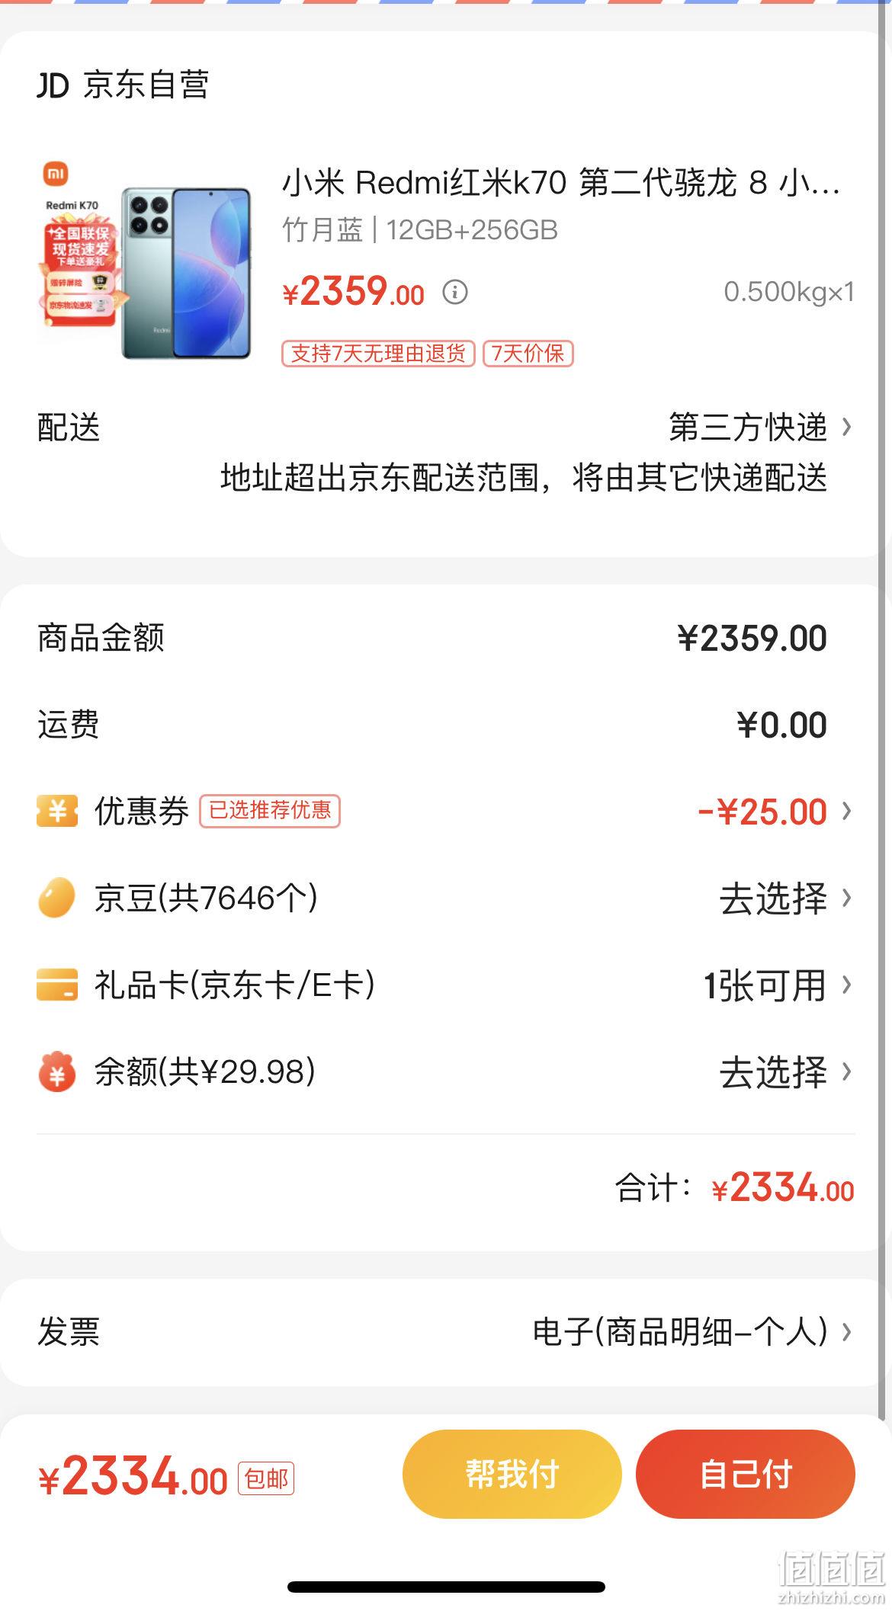
Task: Open 1张可用 gift card selection
Action: click(x=765, y=985)
